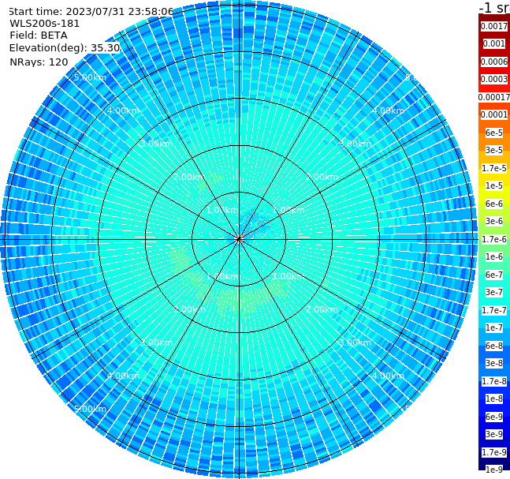Click the 'Field: BETA' label
Image resolution: width=510 pixels, height=479 pixels.
[x=39, y=36]
